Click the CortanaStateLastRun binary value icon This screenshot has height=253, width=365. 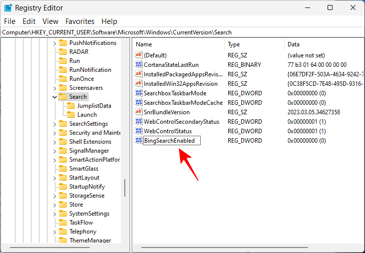point(139,65)
